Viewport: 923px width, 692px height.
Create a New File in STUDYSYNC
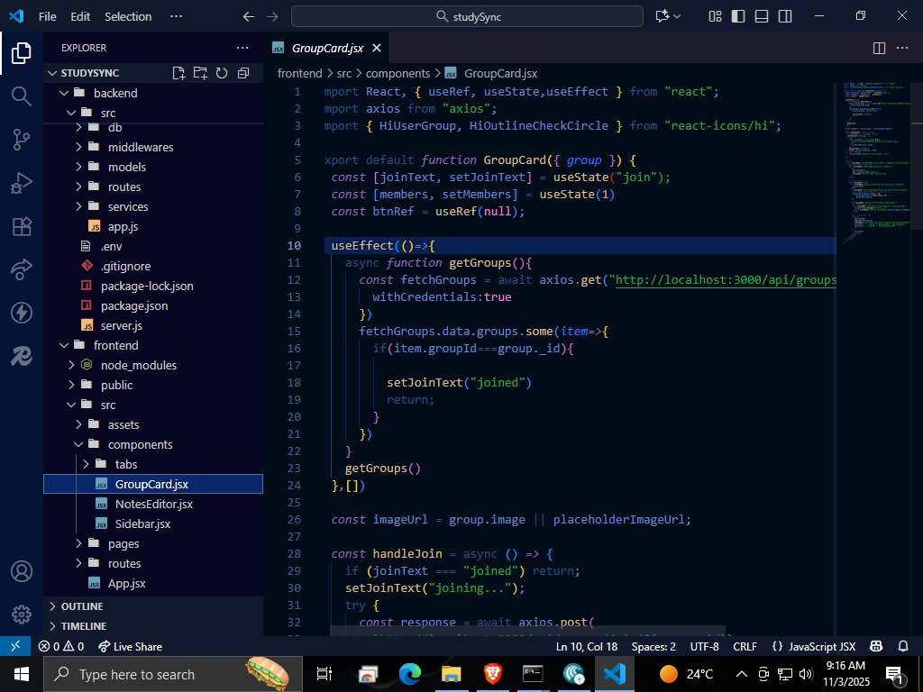[x=178, y=73]
